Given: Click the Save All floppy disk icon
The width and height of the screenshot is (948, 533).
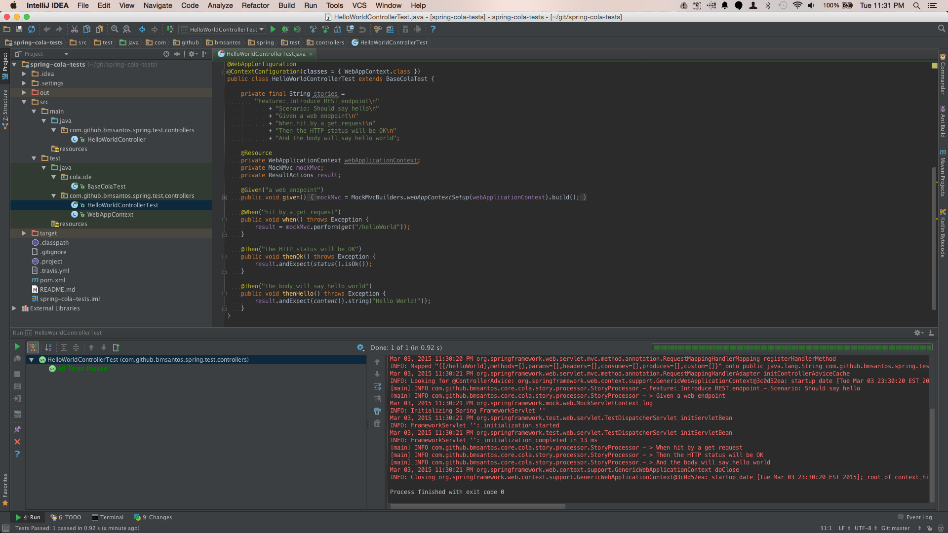Looking at the screenshot, I should 19,30.
